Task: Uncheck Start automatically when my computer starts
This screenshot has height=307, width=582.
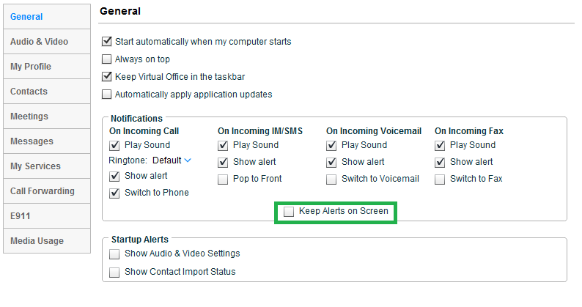Action: coord(107,41)
